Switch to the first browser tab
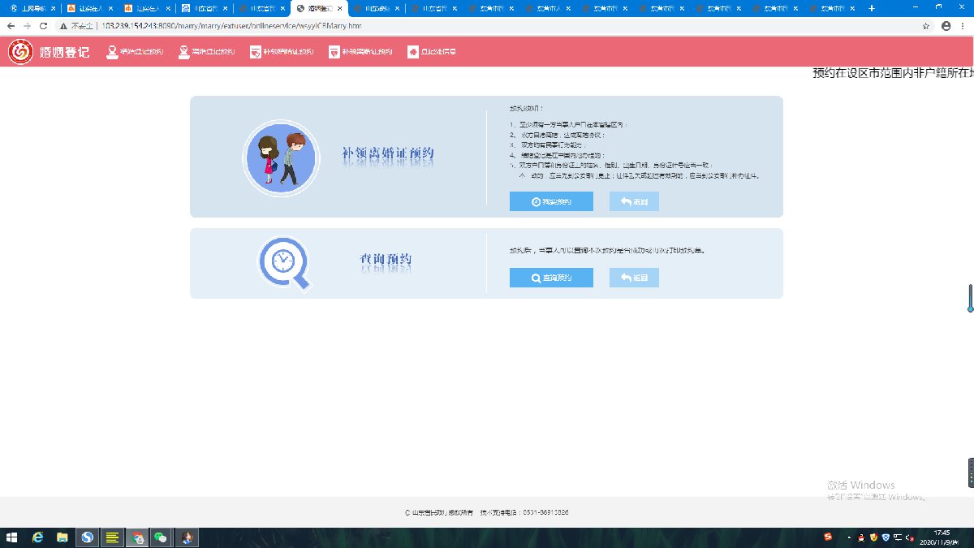Screen dimensions: 974x548 [x=29, y=9]
